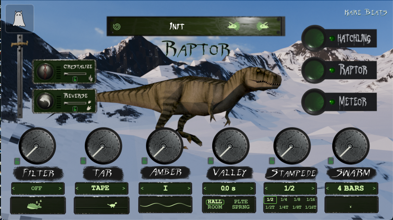
Task: Toggle the Swarm knob lock
Action: pyautogui.click(x=331, y=161)
